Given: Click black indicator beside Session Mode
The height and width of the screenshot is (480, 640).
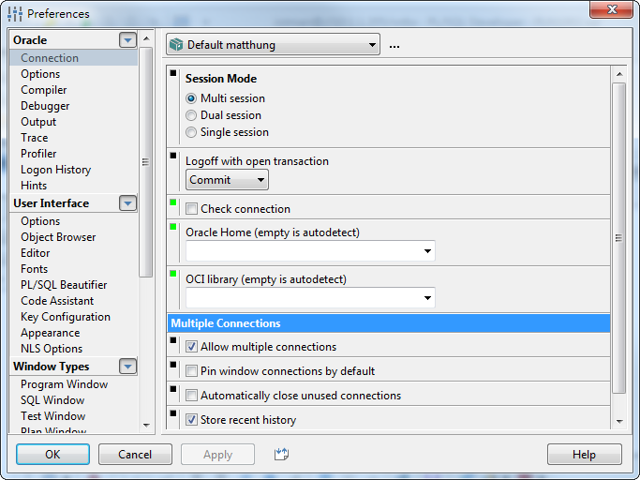Looking at the screenshot, I should 173,73.
